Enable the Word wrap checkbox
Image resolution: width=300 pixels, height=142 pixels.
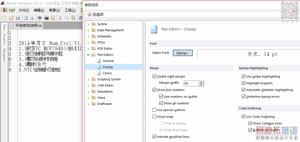tap(154, 117)
